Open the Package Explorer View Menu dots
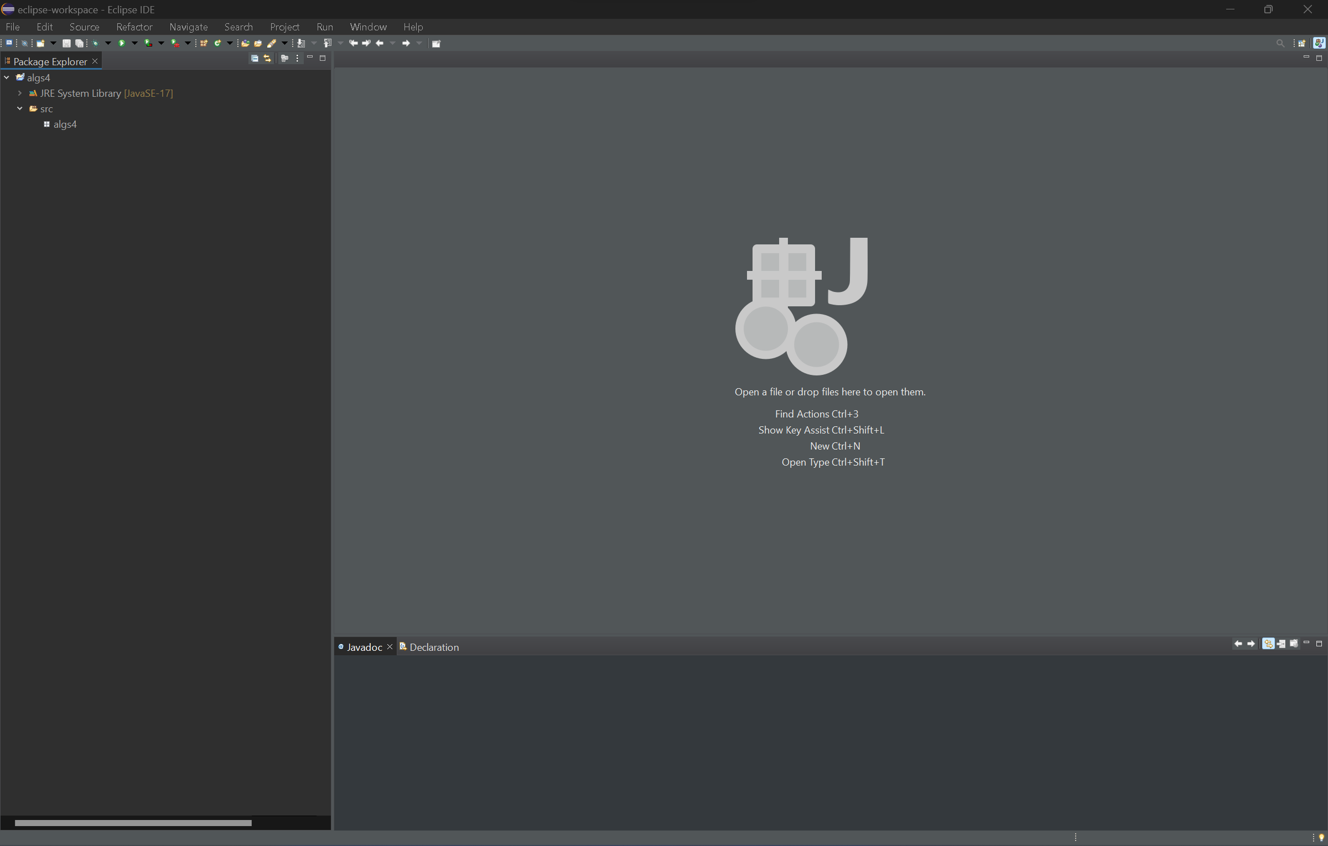The width and height of the screenshot is (1328, 846). coord(298,58)
